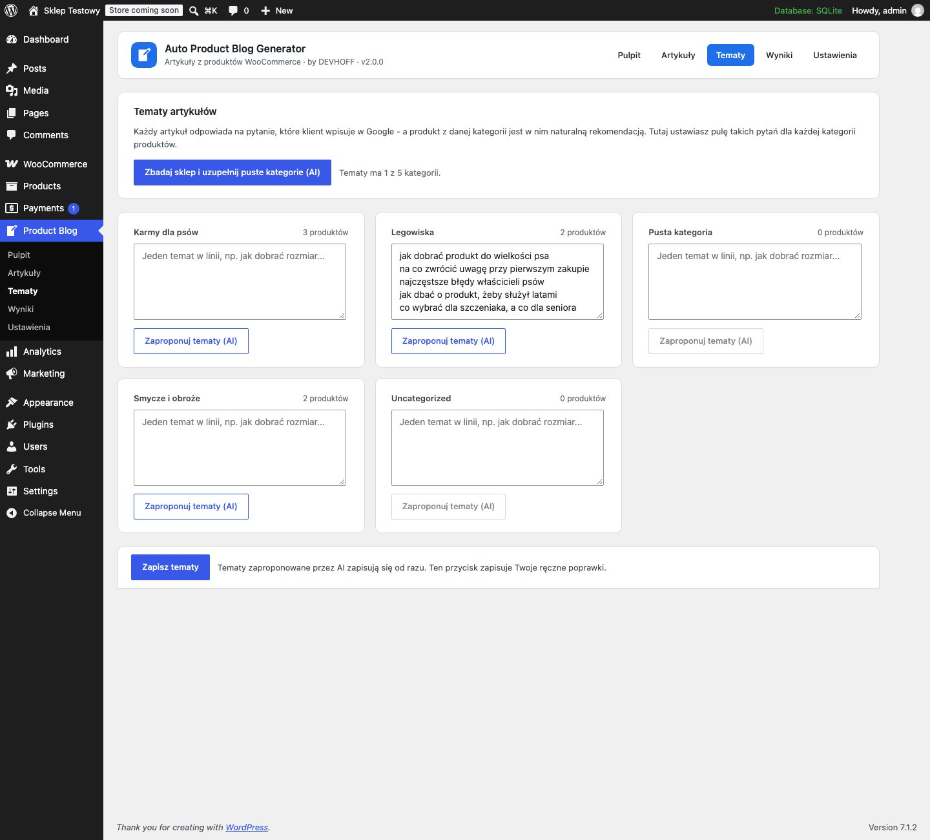Click the Zapisz tematy button
Image resolution: width=930 pixels, height=840 pixels.
[170, 567]
